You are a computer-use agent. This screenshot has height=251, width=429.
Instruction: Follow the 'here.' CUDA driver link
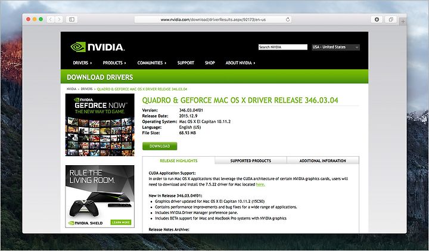click(260, 184)
